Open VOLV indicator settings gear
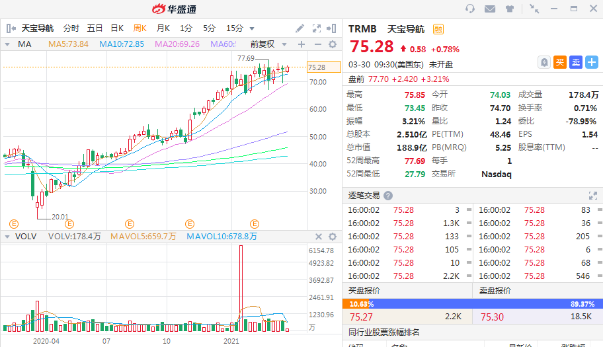Image resolution: width=603 pixels, height=347 pixels. tap(333, 237)
